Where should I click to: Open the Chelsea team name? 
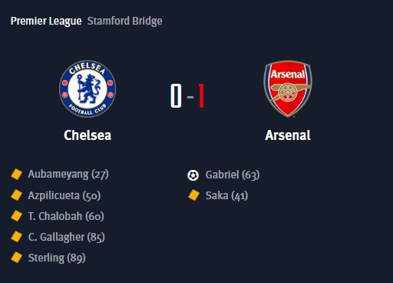pos(88,135)
